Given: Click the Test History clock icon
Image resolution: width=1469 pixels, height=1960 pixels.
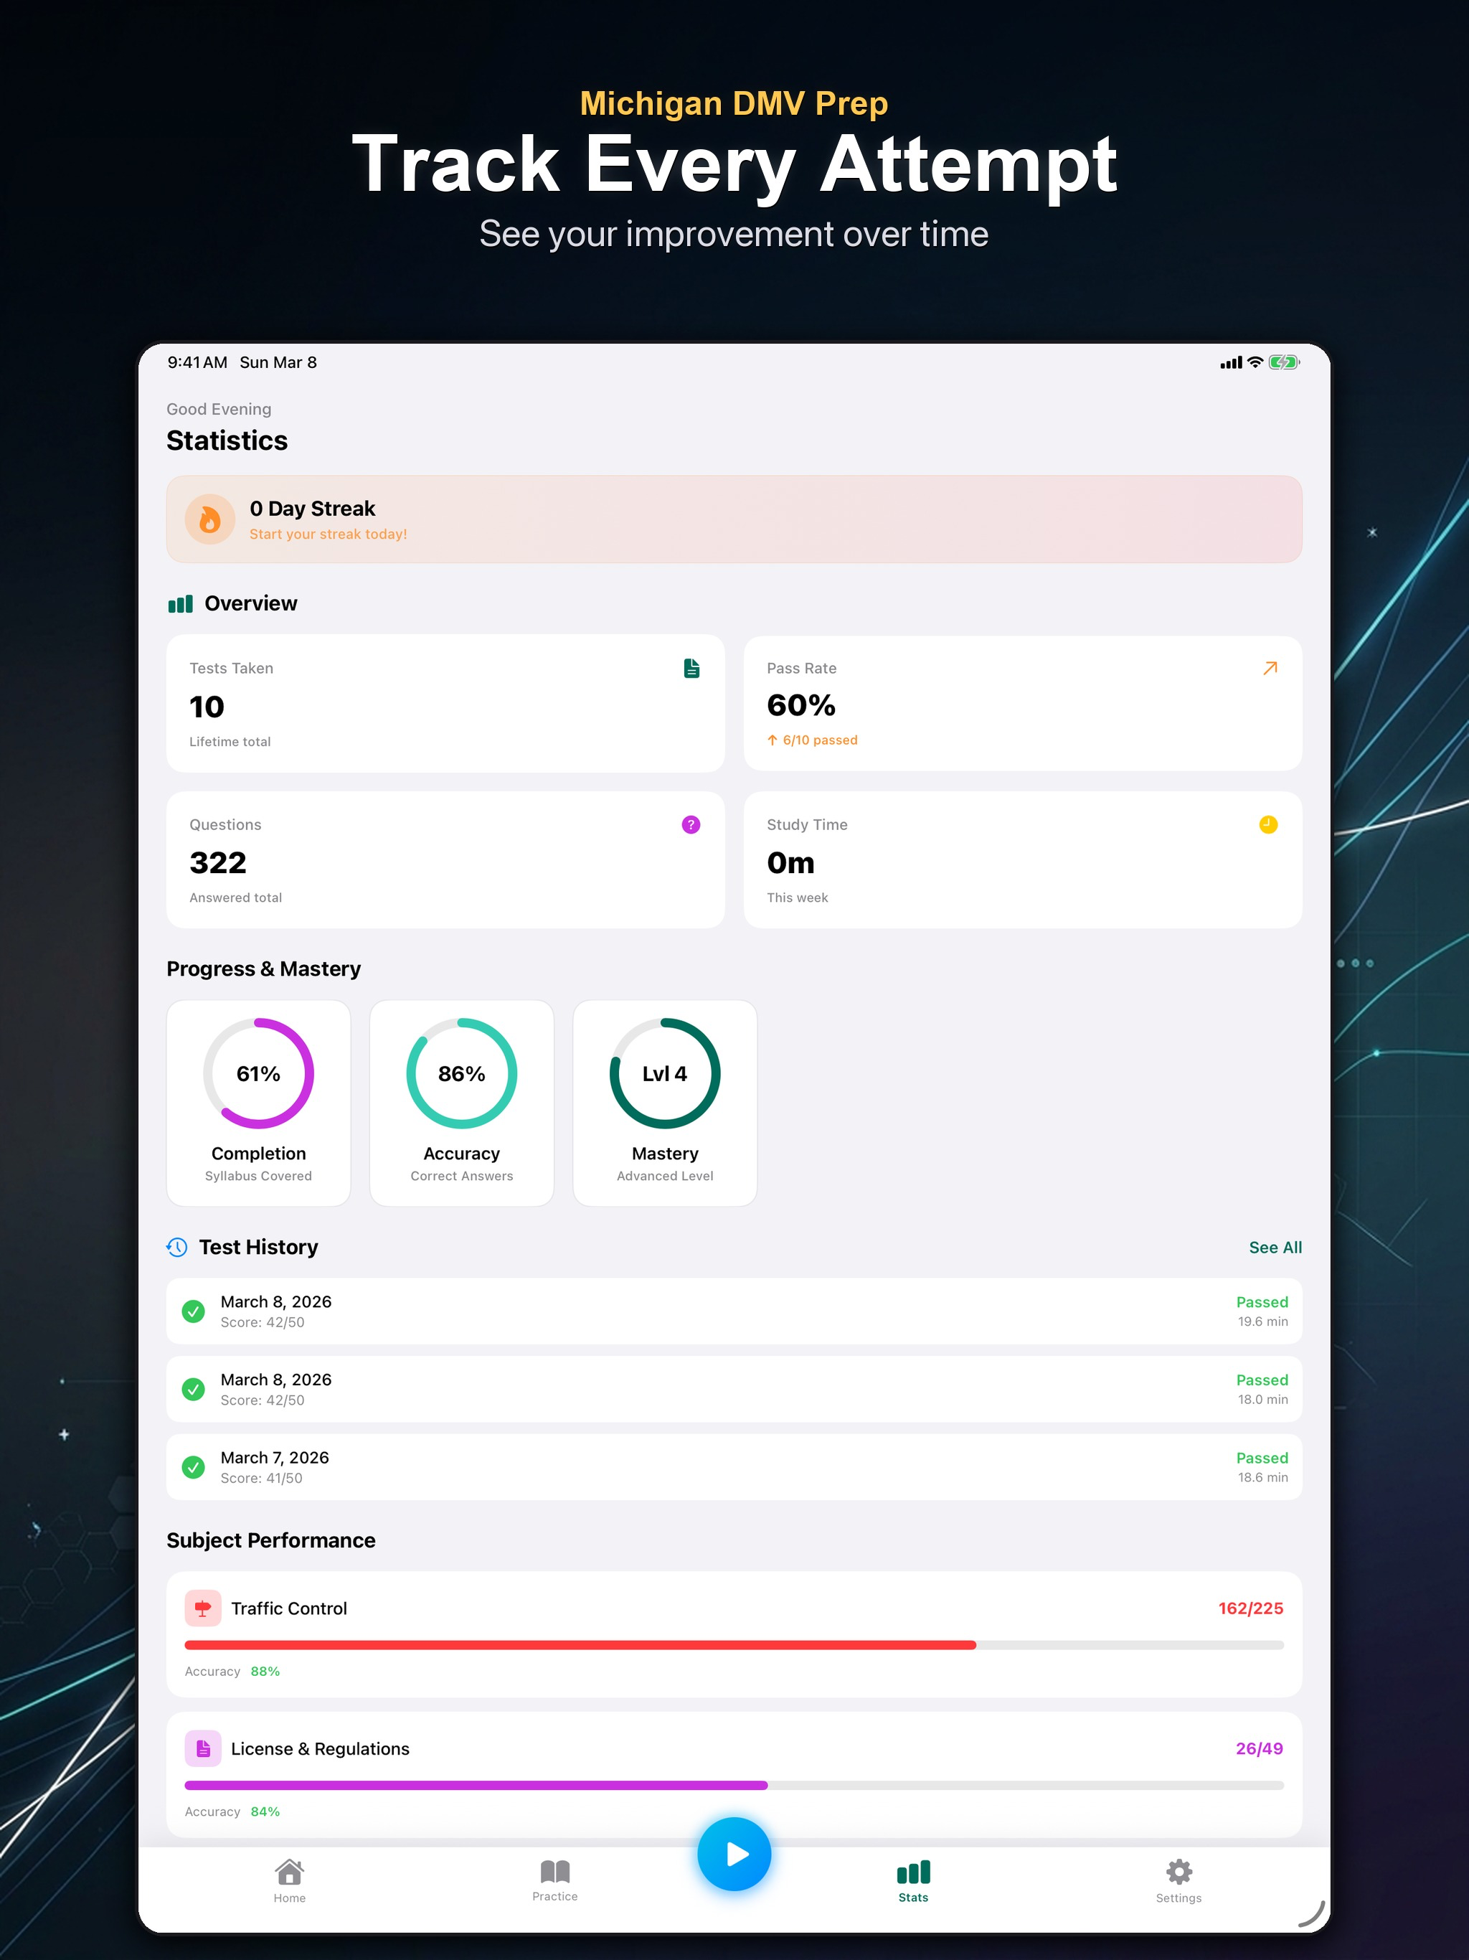Looking at the screenshot, I should 177,1248.
